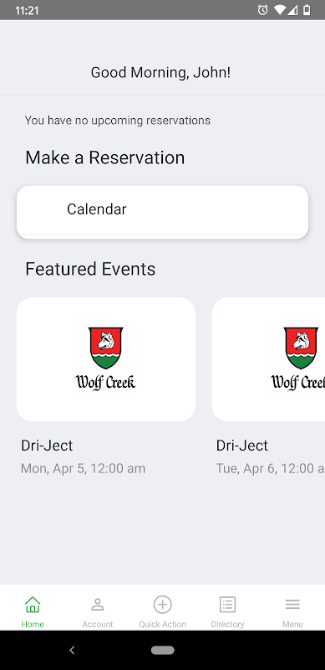The height and width of the screenshot is (670, 325).
Task: Tap the Home tab label
Action: point(33,624)
